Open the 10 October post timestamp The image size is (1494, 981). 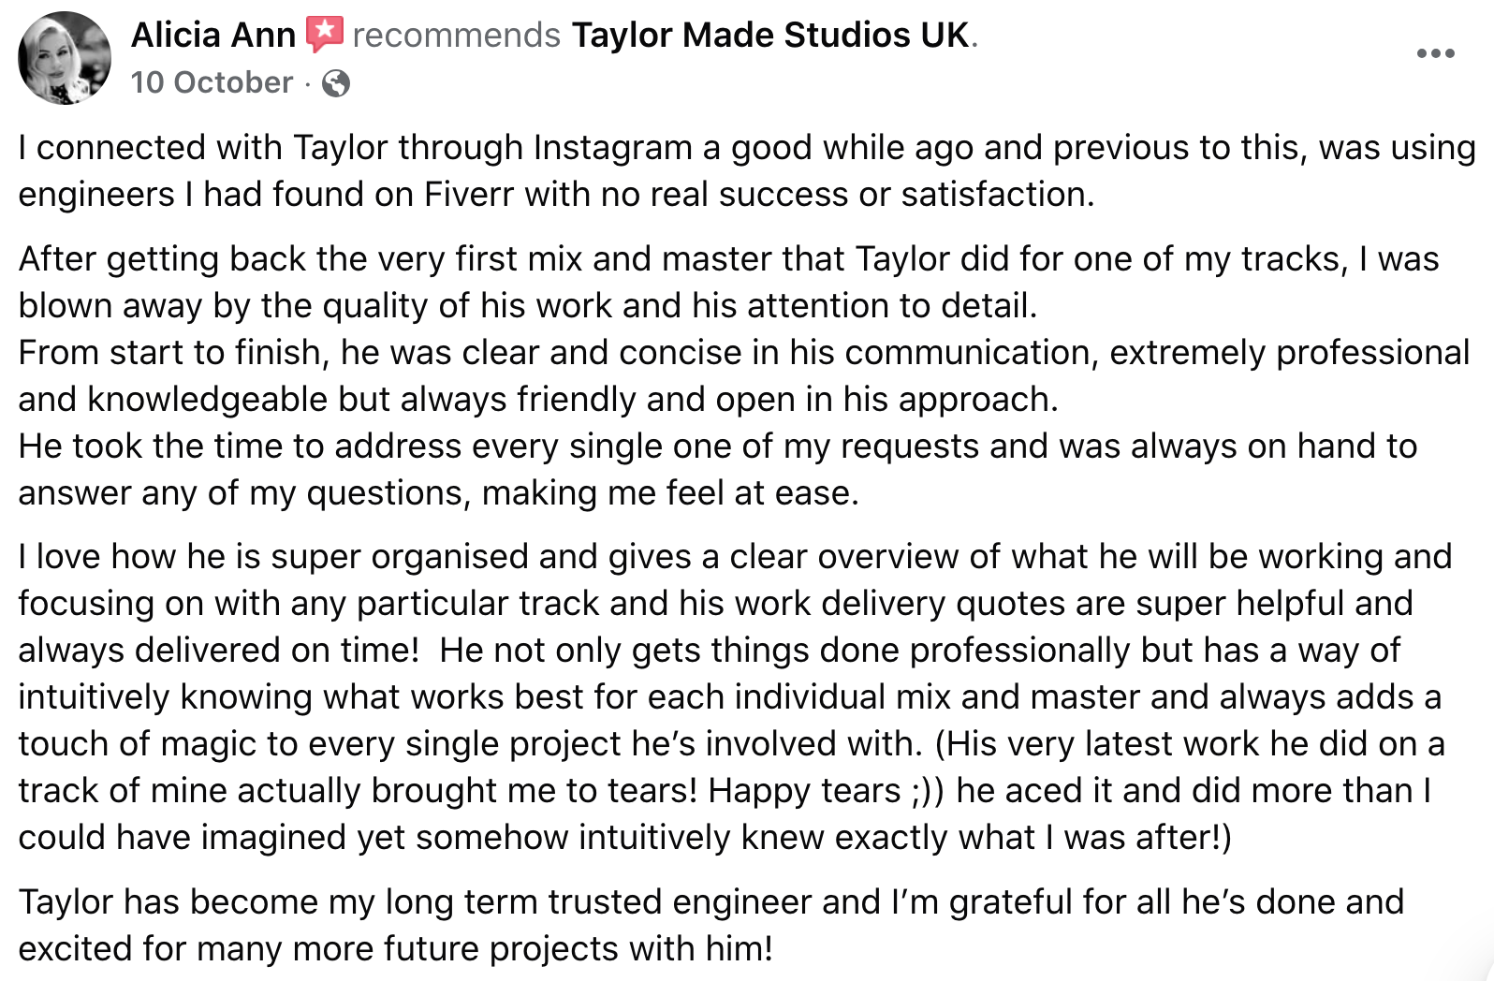tap(212, 82)
